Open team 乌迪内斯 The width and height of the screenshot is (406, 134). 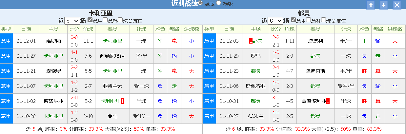pos(316,71)
